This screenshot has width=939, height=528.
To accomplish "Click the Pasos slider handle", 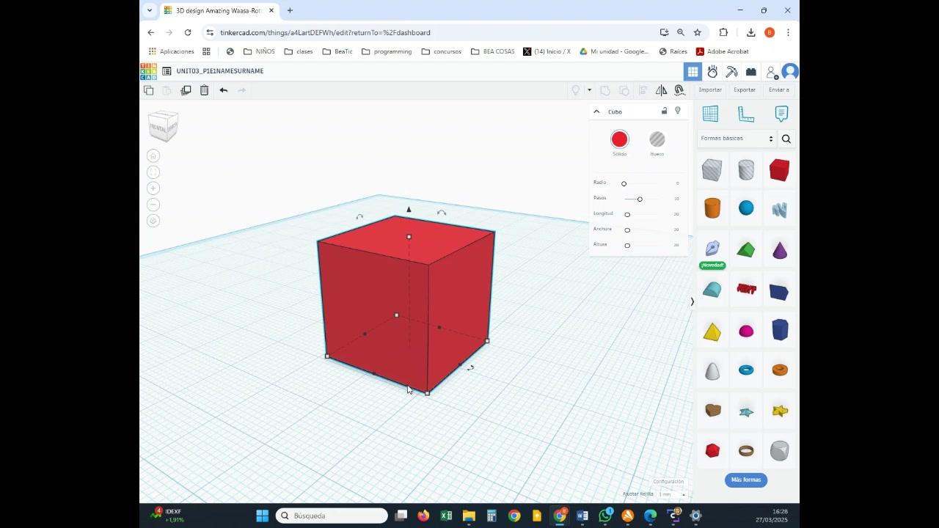I will pyautogui.click(x=640, y=199).
